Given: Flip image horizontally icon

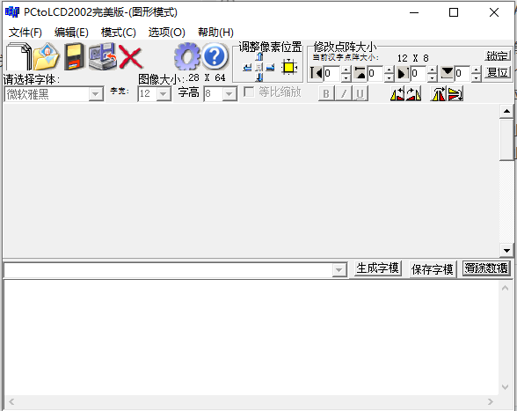Looking at the screenshot, I should point(438,94).
